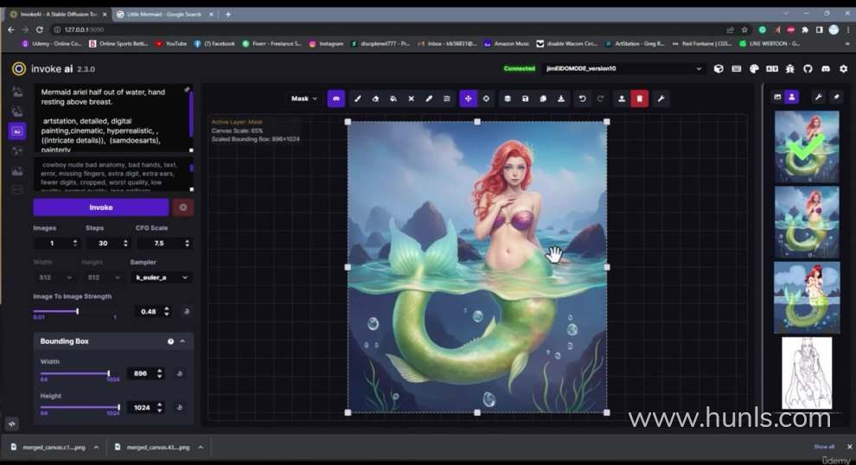This screenshot has height=465, width=856.
Task: Click Download as Image icon
Action: pyautogui.click(x=561, y=99)
